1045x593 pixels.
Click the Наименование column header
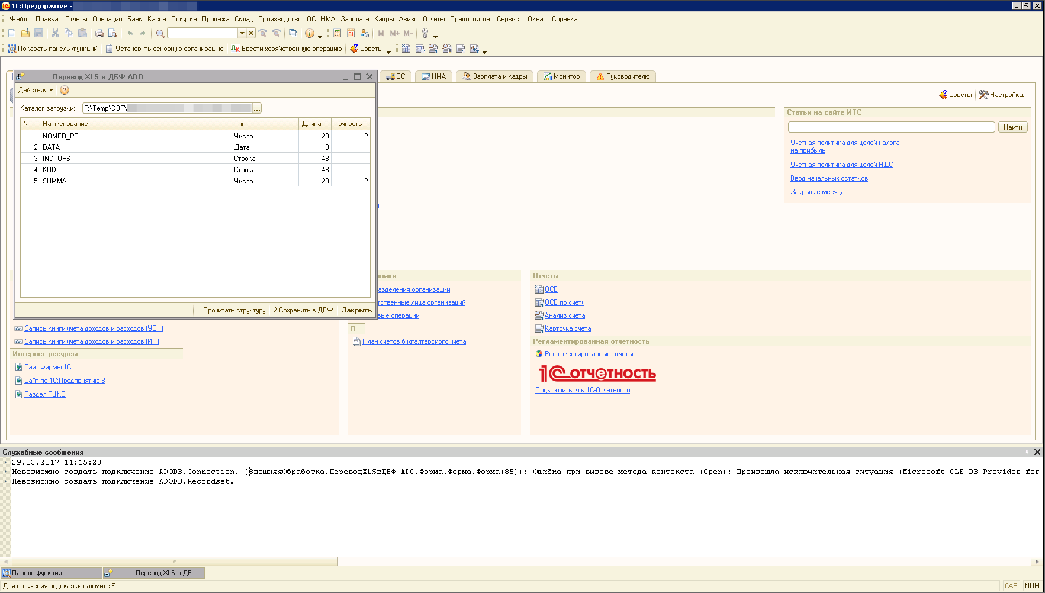136,124
